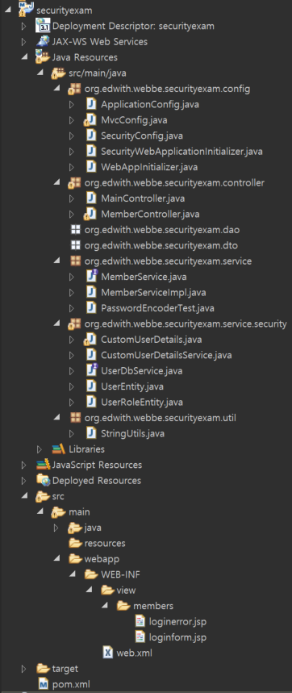Image resolution: width=292 pixels, height=693 pixels.
Task: Expand the JavaScript Resources node
Action: [24, 465]
